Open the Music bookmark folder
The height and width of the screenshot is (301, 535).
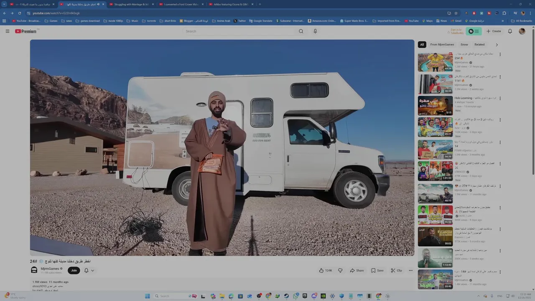[132, 20]
